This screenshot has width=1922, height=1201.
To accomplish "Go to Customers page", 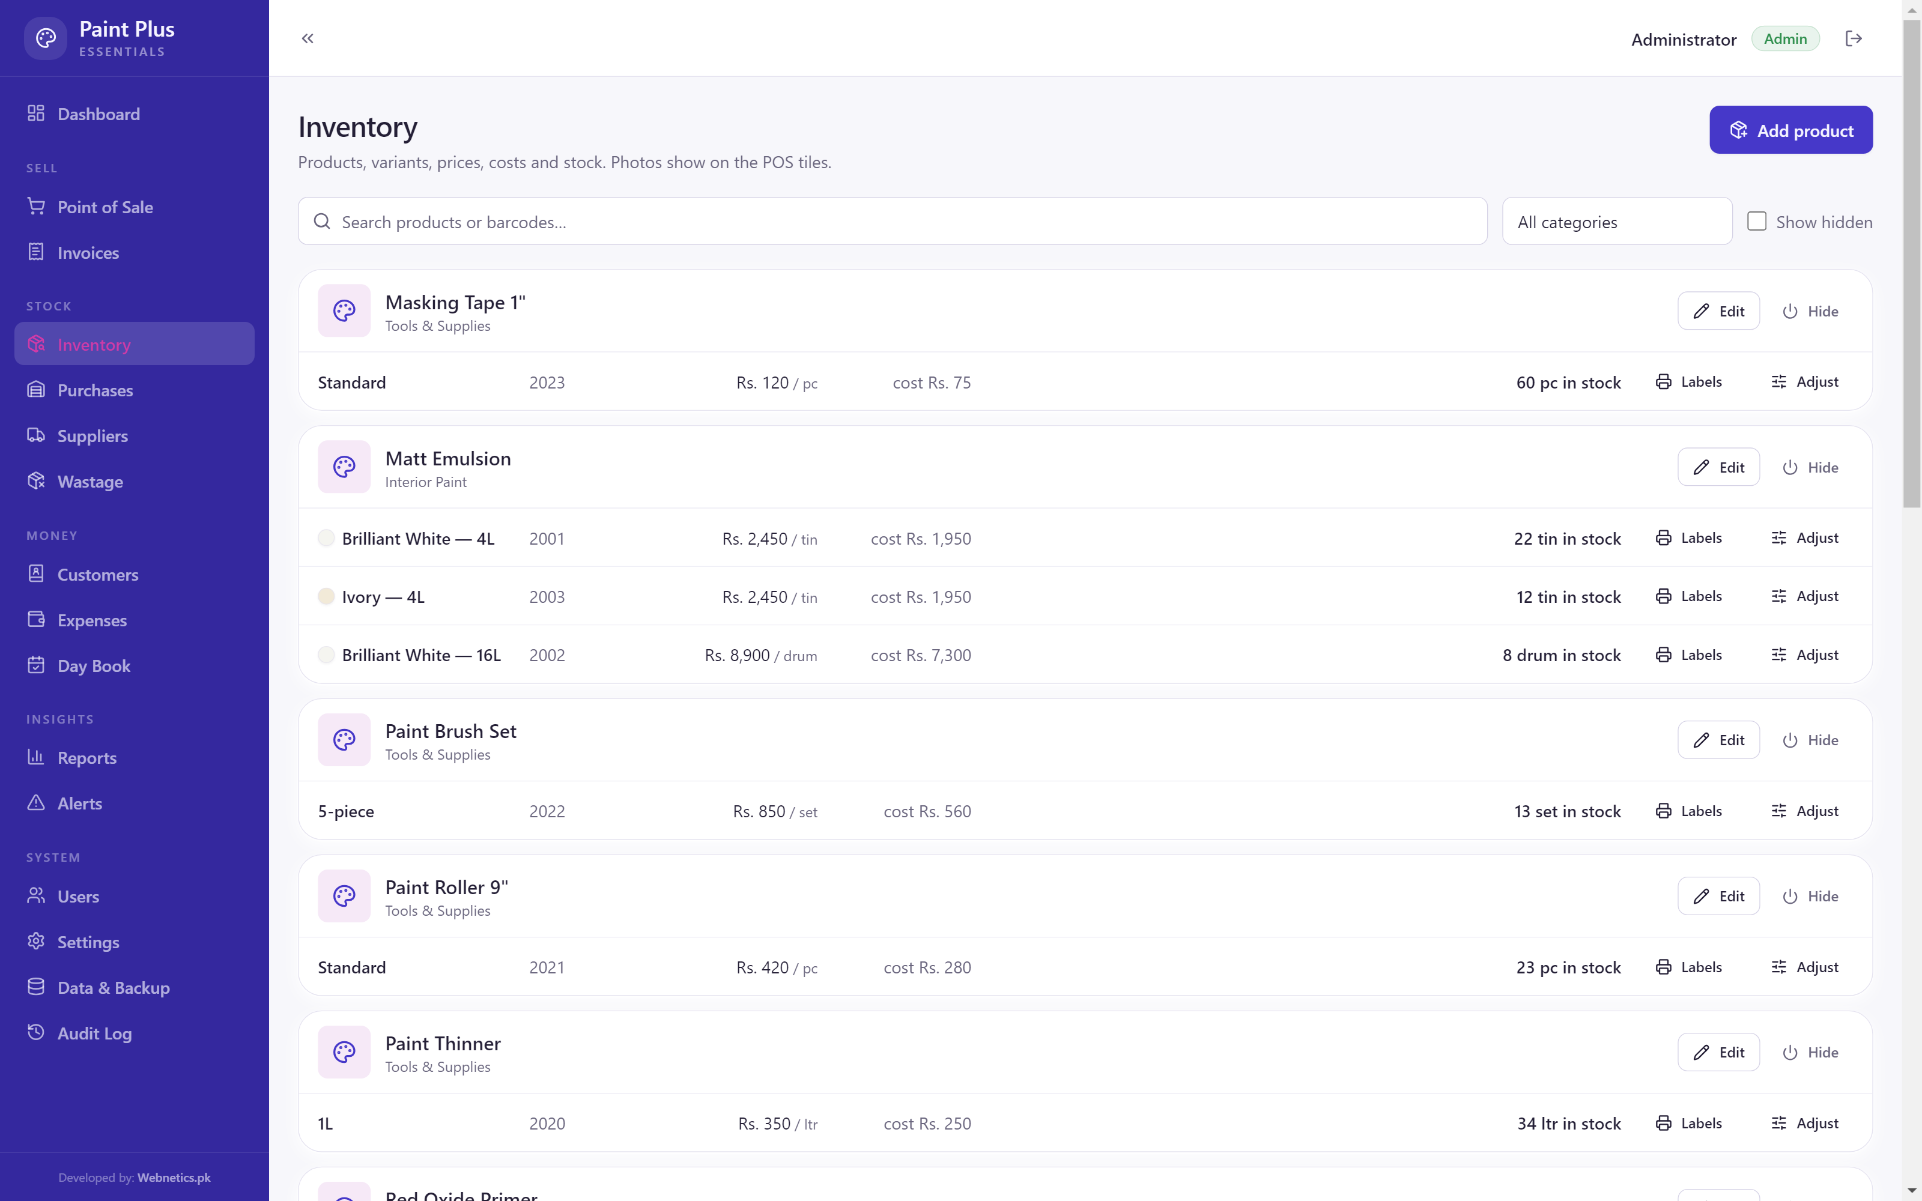I will [134, 574].
